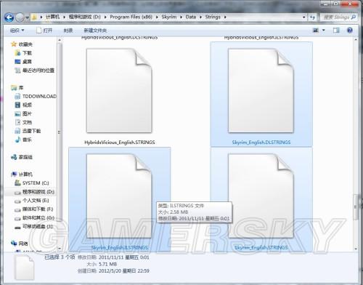The height and width of the screenshot is (285, 363).
Task: Select TDDOWNLOAD library in sidebar
Action: (x=36, y=97)
